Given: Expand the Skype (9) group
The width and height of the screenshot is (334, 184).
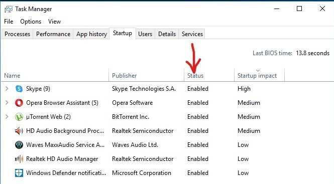Looking at the screenshot, I should click(7, 88).
